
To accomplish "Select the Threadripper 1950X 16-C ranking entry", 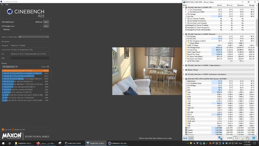I will click(x=25, y=79).
